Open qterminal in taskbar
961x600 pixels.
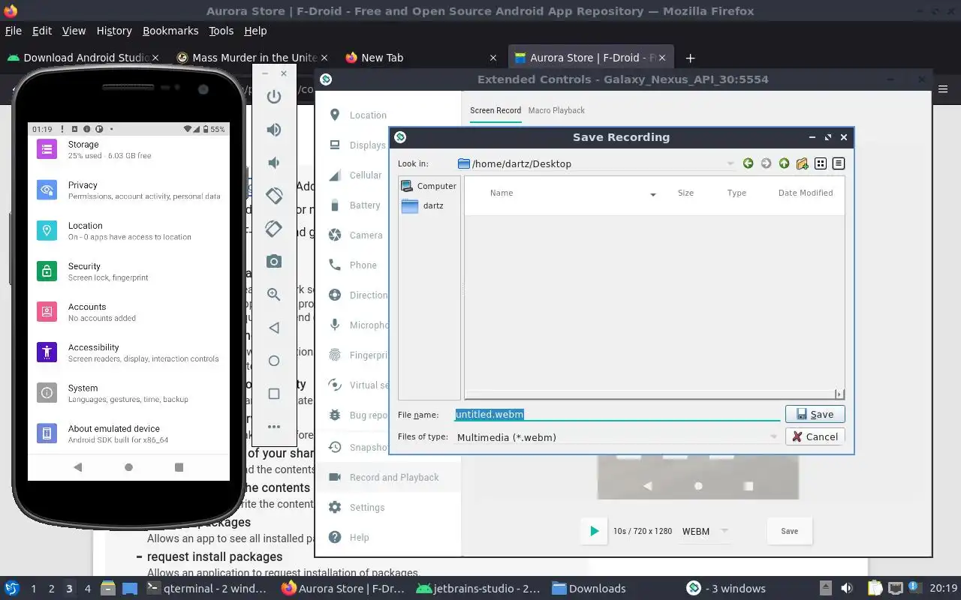pos(206,589)
